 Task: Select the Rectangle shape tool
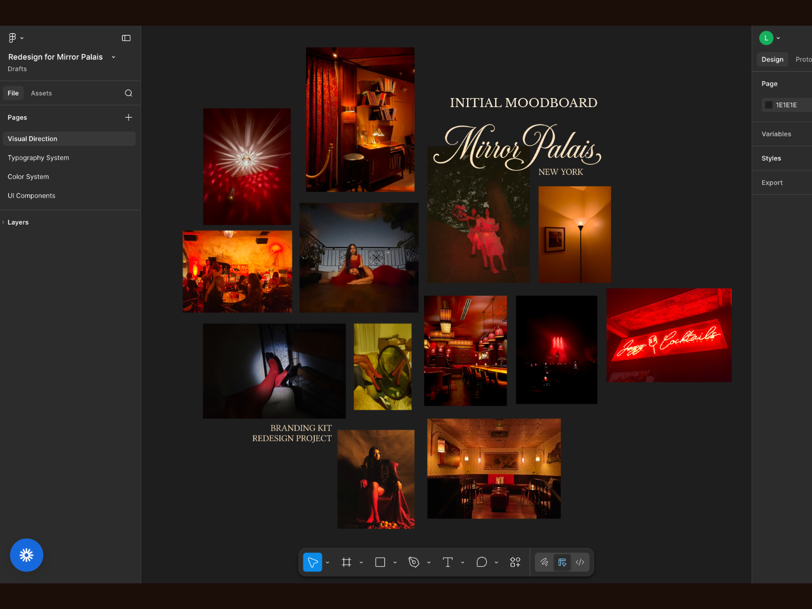coord(380,562)
